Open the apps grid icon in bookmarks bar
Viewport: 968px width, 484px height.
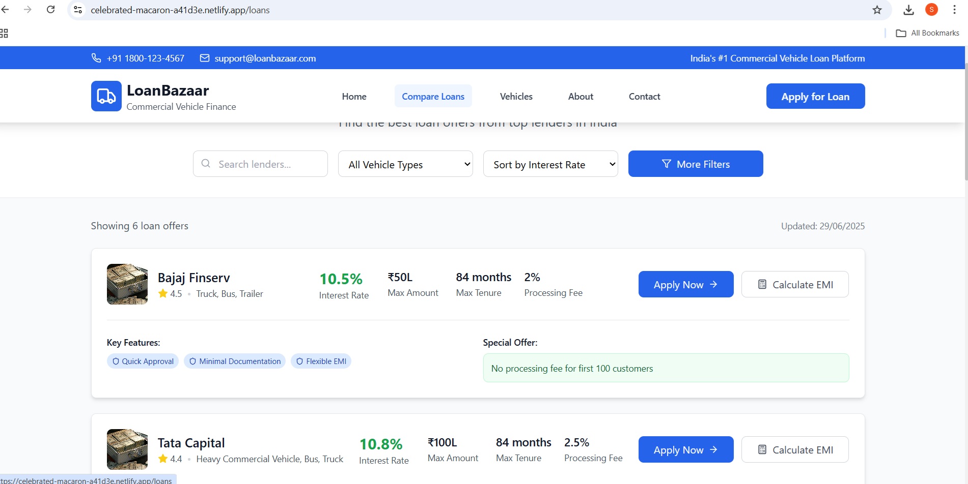[x=4, y=33]
